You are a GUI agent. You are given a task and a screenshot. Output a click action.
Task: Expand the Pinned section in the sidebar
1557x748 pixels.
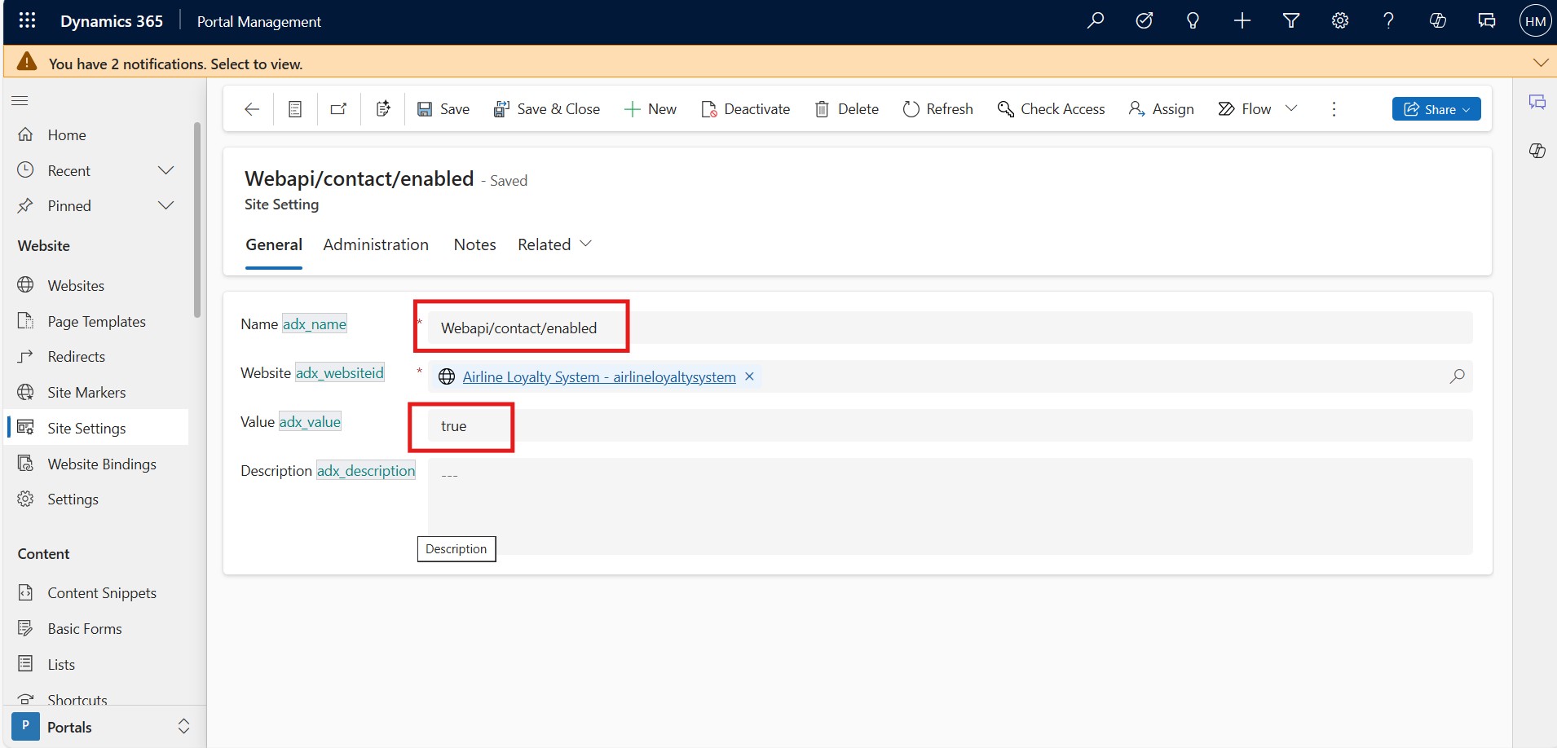[x=166, y=205]
